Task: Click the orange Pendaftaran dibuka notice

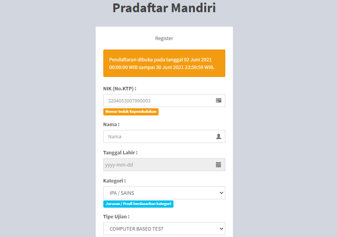Action: [x=164, y=63]
